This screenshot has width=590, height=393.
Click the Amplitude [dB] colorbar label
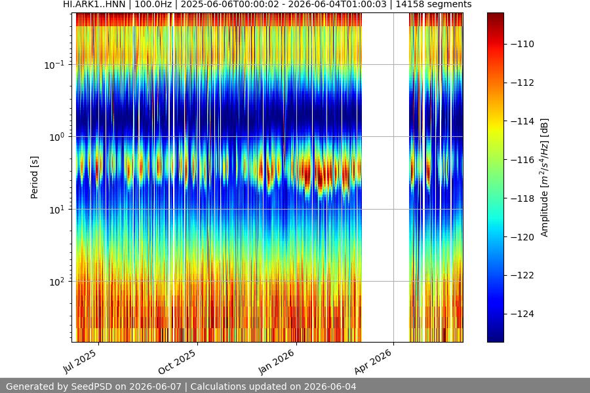[545, 178]
